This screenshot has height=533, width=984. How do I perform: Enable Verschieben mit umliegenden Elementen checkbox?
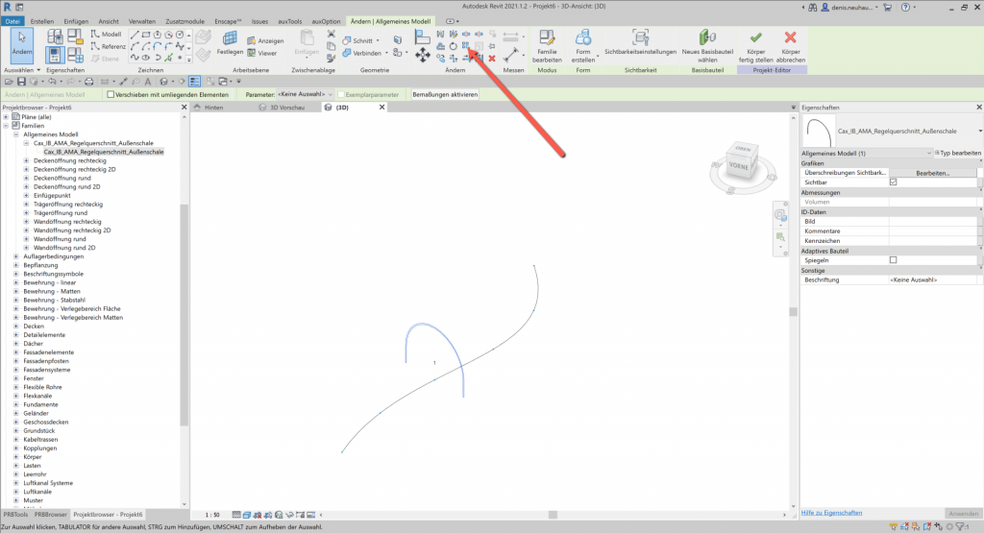(111, 95)
